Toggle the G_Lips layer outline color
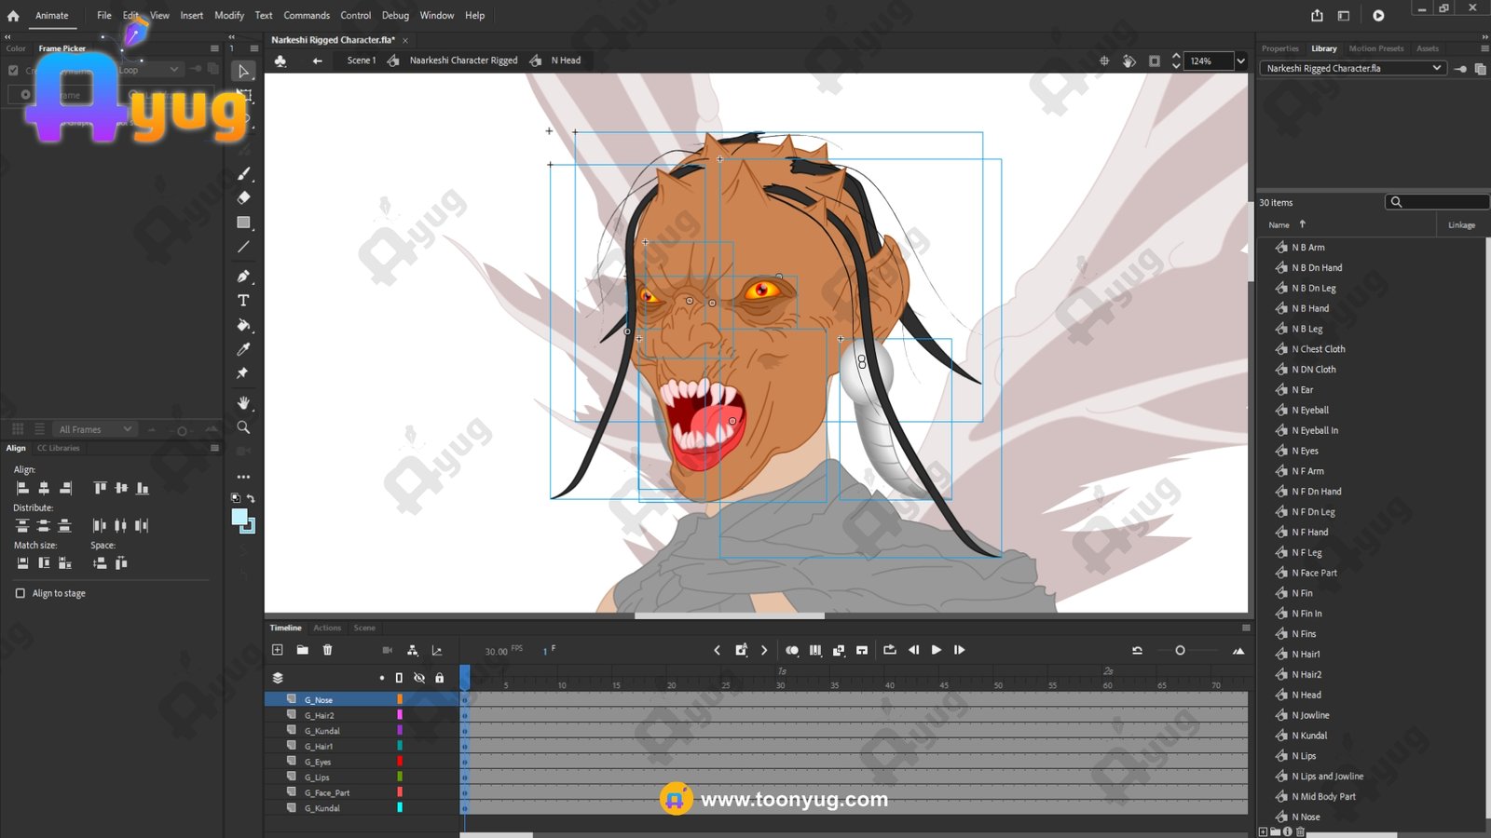This screenshot has width=1491, height=838. tap(400, 777)
